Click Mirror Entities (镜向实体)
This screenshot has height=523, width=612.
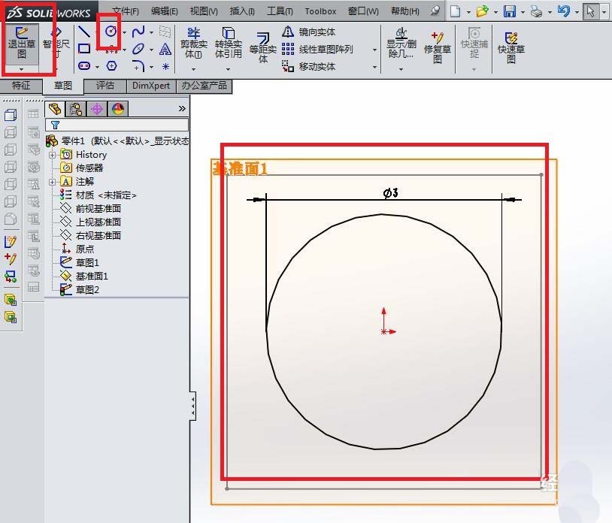coord(308,32)
